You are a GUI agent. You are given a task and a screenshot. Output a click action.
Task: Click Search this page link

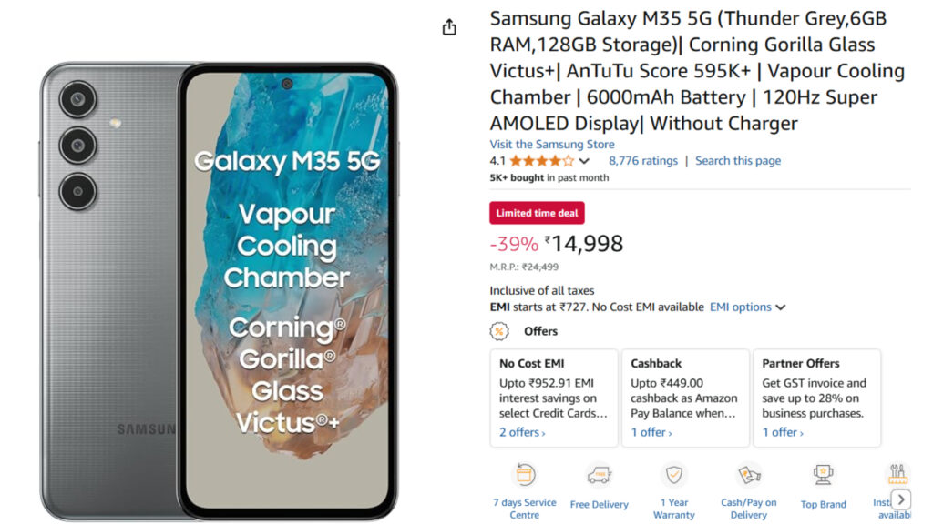[738, 160]
